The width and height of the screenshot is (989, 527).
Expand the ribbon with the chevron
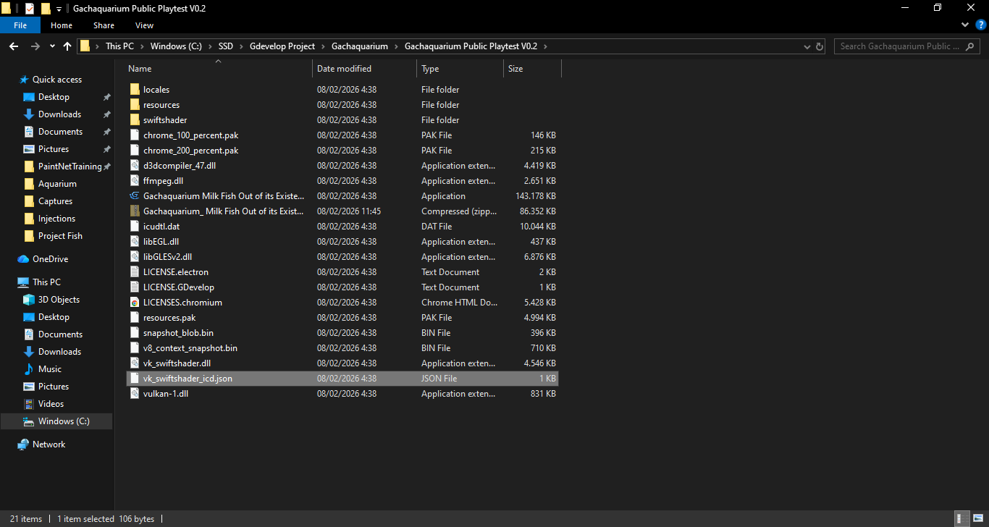pyautogui.click(x=964, y=25)
